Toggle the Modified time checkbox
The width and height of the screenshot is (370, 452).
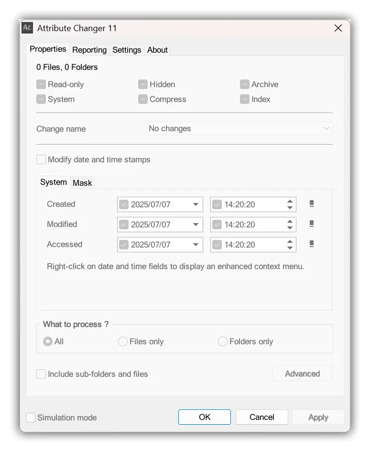coord(217,225)
